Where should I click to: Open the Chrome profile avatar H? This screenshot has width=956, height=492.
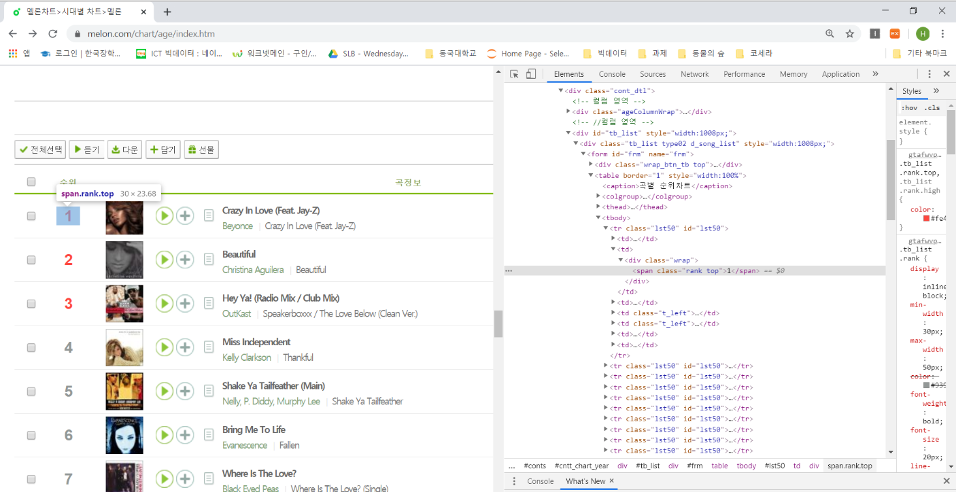tap(923, 34)
